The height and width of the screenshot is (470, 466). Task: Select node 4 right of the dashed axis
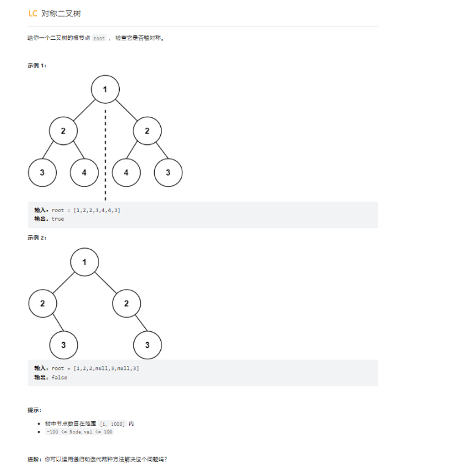126,172
